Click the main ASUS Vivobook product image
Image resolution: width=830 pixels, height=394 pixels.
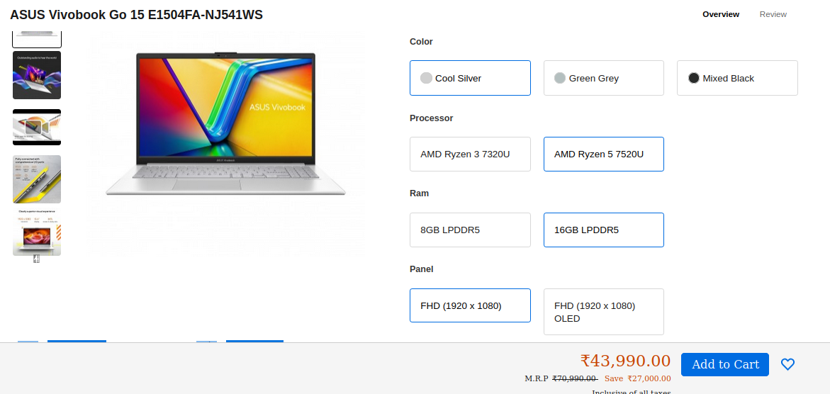[x=225, y=124]
